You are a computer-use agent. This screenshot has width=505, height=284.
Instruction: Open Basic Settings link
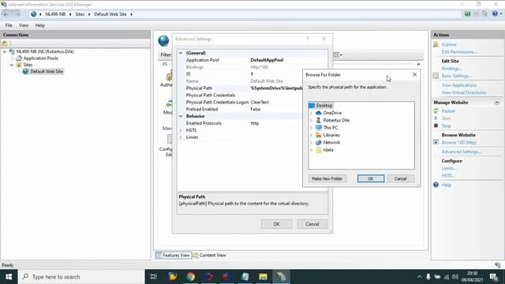456,76
